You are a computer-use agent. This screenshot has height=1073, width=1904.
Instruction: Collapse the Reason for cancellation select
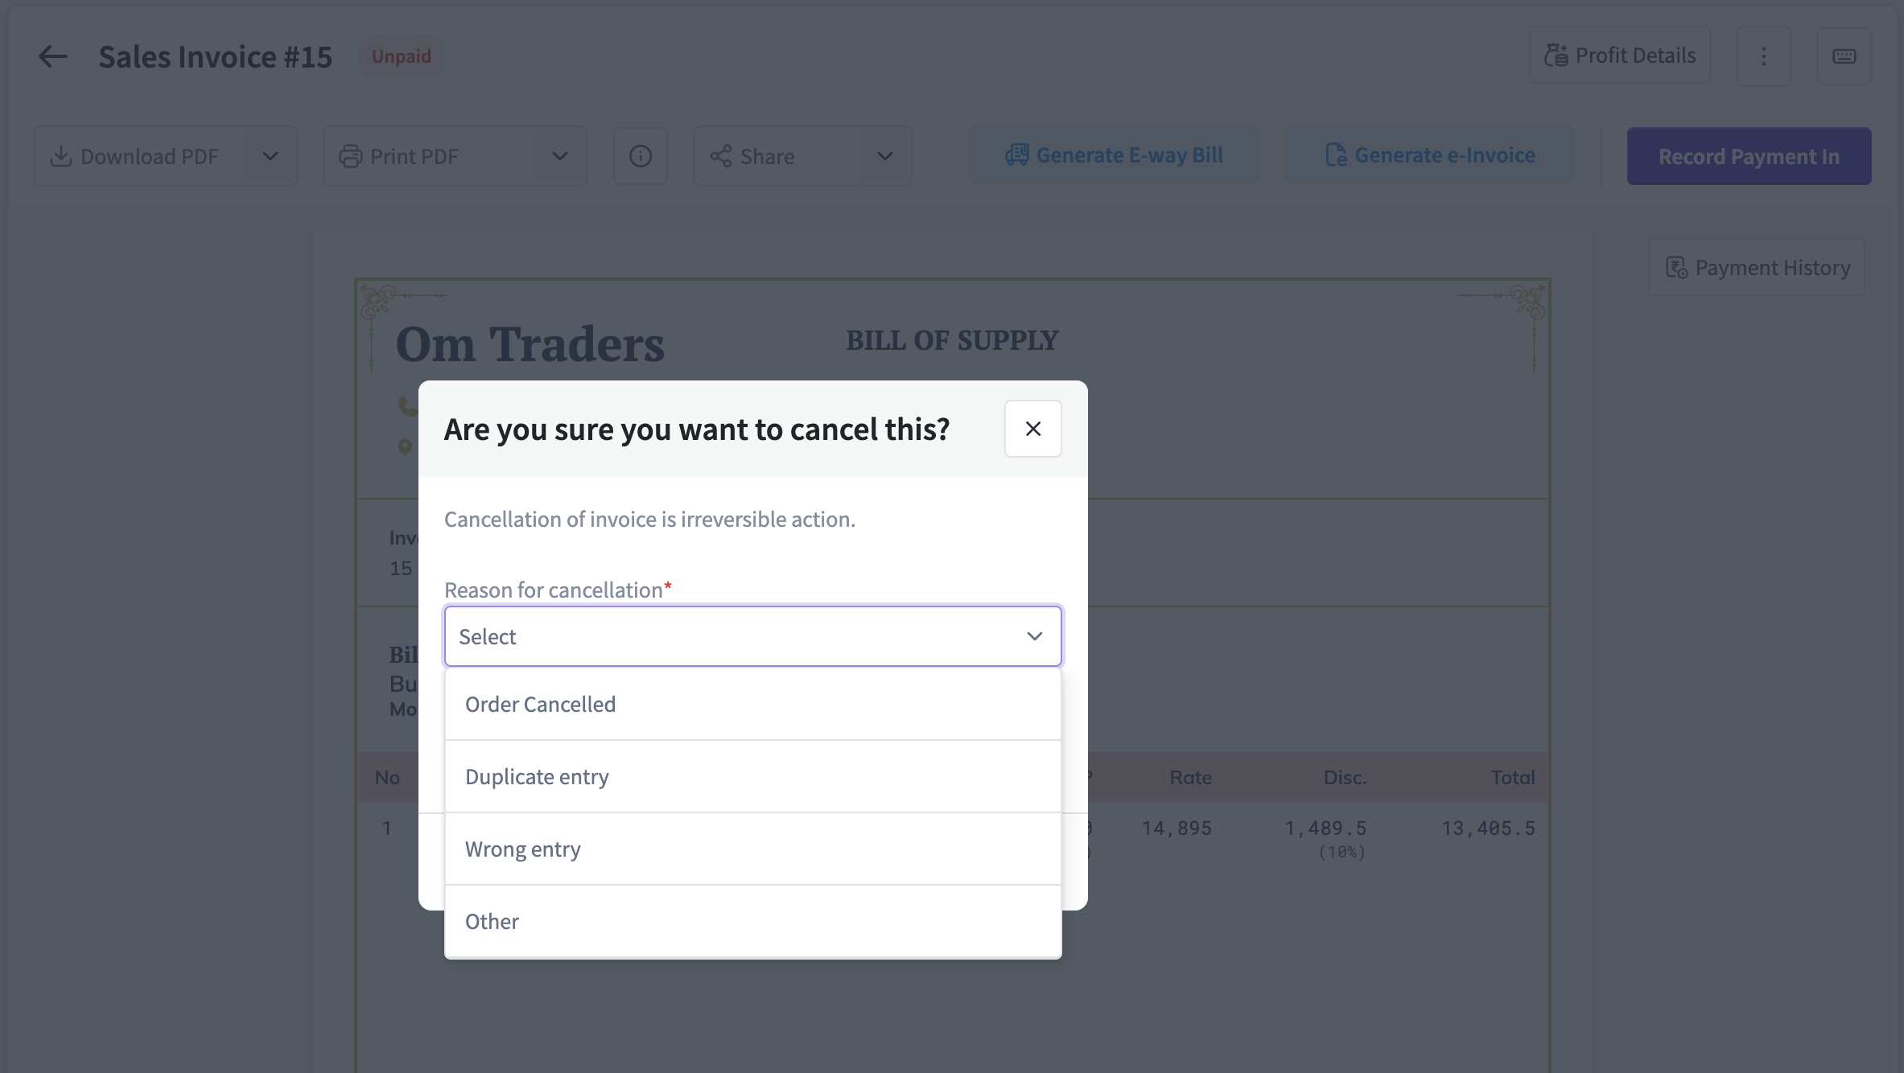coord(1034,636)
